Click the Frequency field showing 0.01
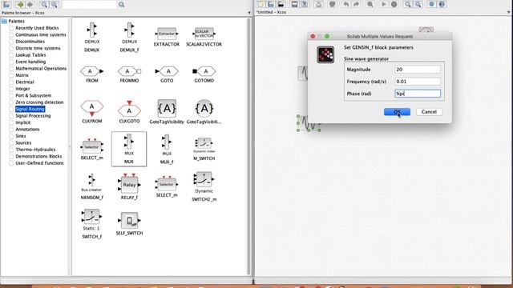The width and height of the screenshot is (513, 288). tap(418, 82)
